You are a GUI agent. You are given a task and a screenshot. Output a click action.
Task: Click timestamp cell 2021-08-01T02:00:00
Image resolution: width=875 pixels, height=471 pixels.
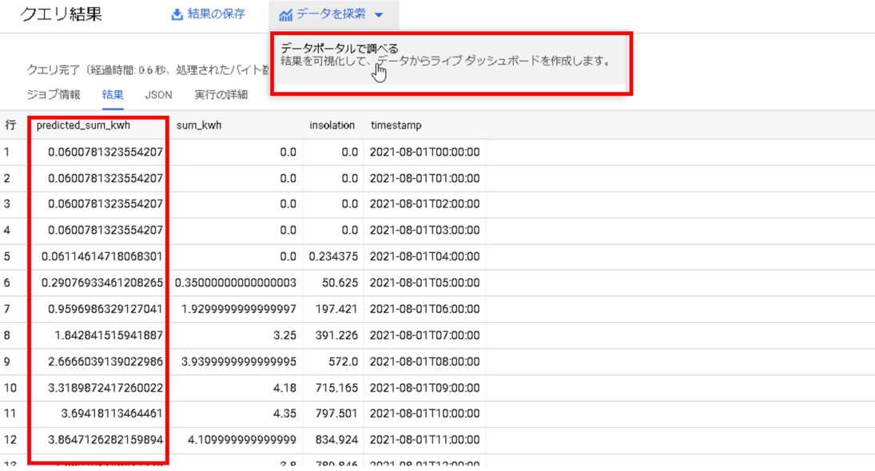[424, 204]
